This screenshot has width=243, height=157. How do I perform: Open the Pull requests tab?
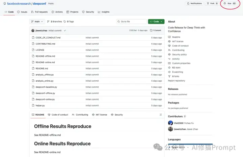click(x=39, y=12)
